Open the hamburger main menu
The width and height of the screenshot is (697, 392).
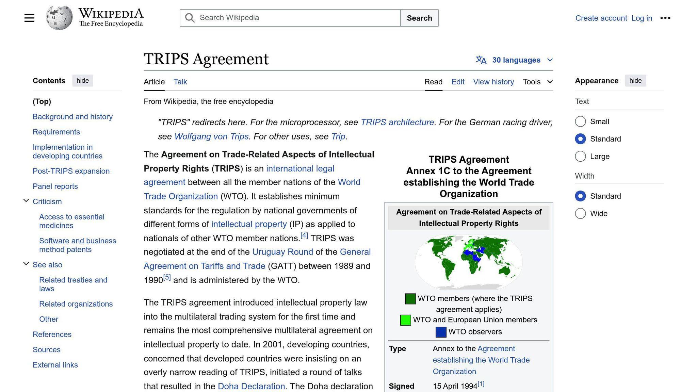[x=29, y=18]
